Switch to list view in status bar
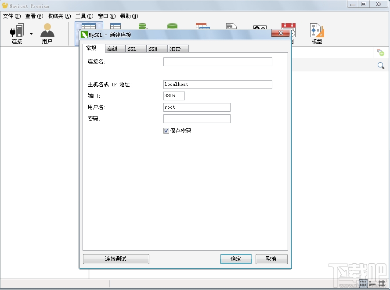 click(372, 283)
